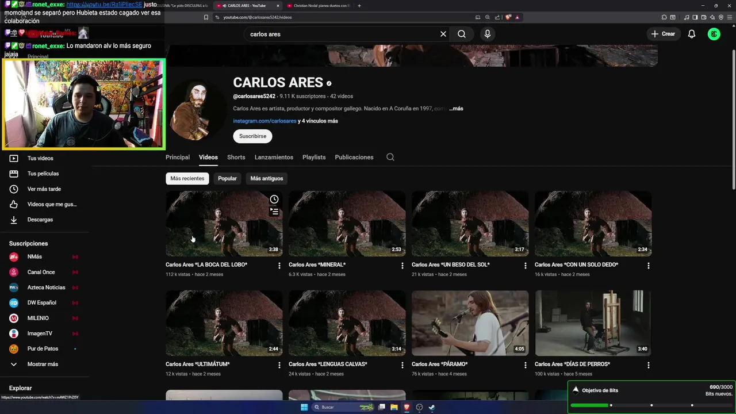Open YouTube notifications bell
Viewport: 736px width, 414px height.
coord(692,34)
